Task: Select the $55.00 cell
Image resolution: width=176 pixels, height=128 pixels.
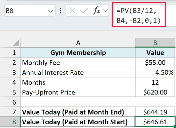Action: (x=155, y=62)
